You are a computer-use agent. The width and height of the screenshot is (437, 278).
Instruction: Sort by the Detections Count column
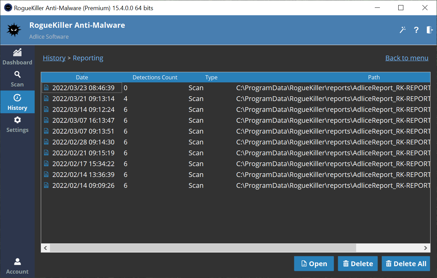coord(155,77)
